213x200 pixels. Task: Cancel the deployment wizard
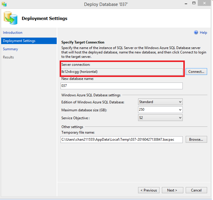[x=196, y=190]
